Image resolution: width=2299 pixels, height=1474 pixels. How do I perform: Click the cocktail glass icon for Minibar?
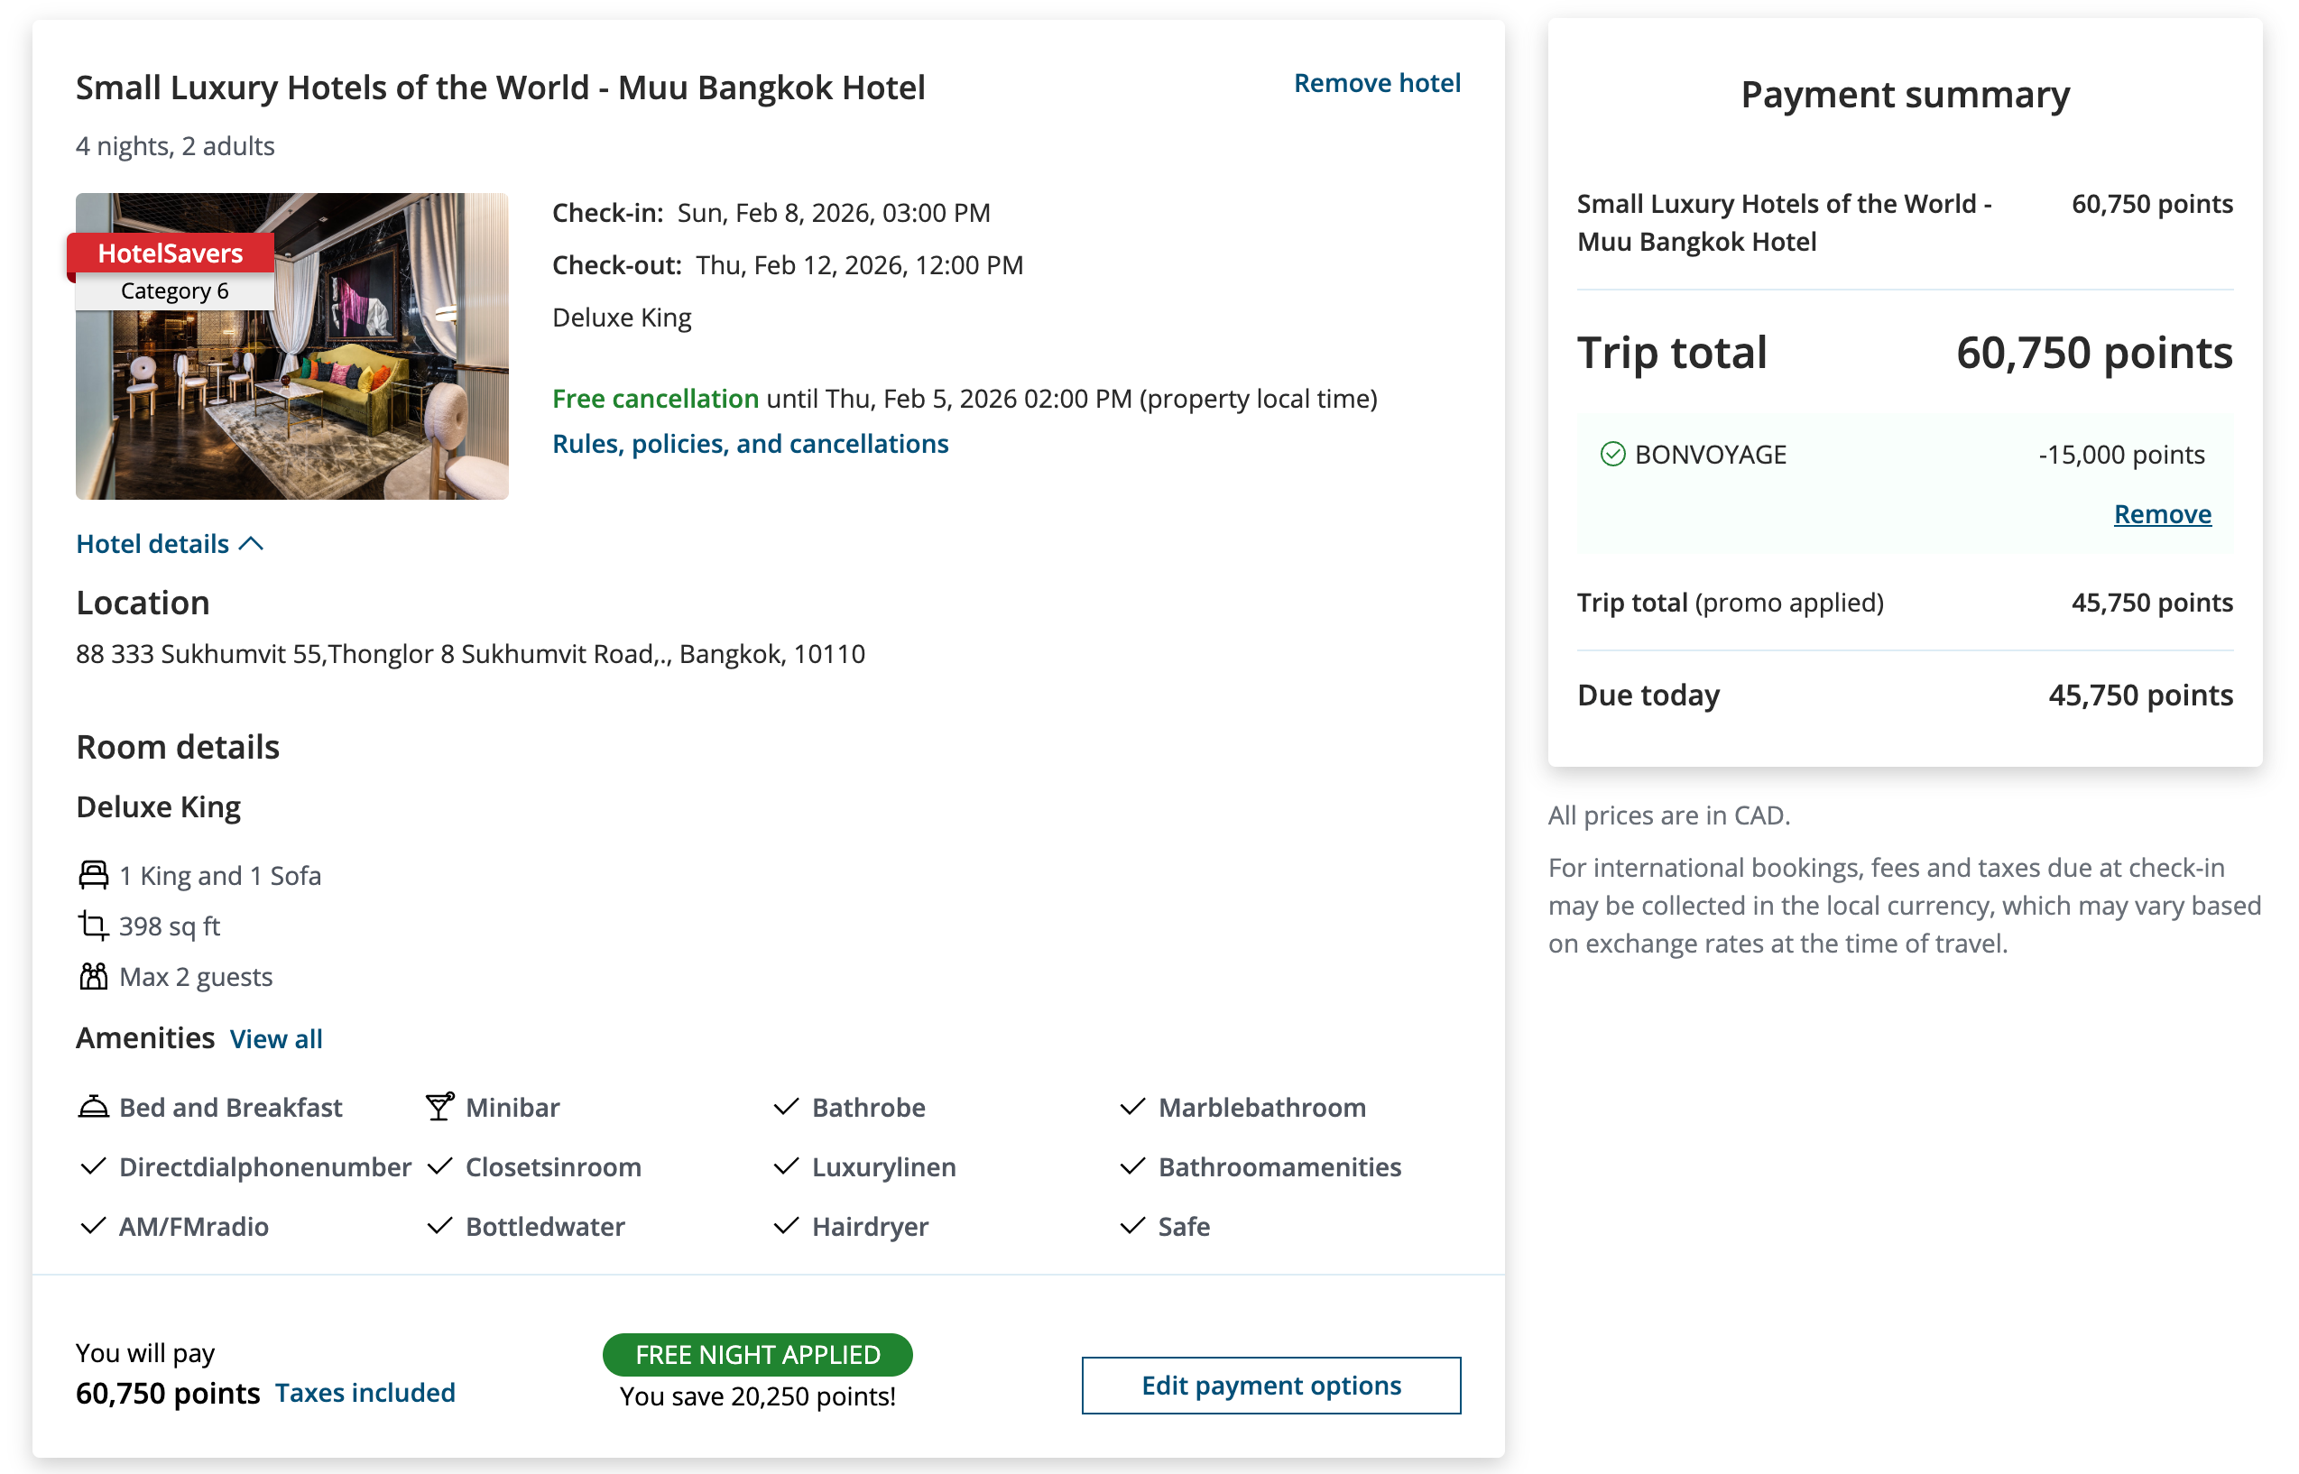(439, 1107)
